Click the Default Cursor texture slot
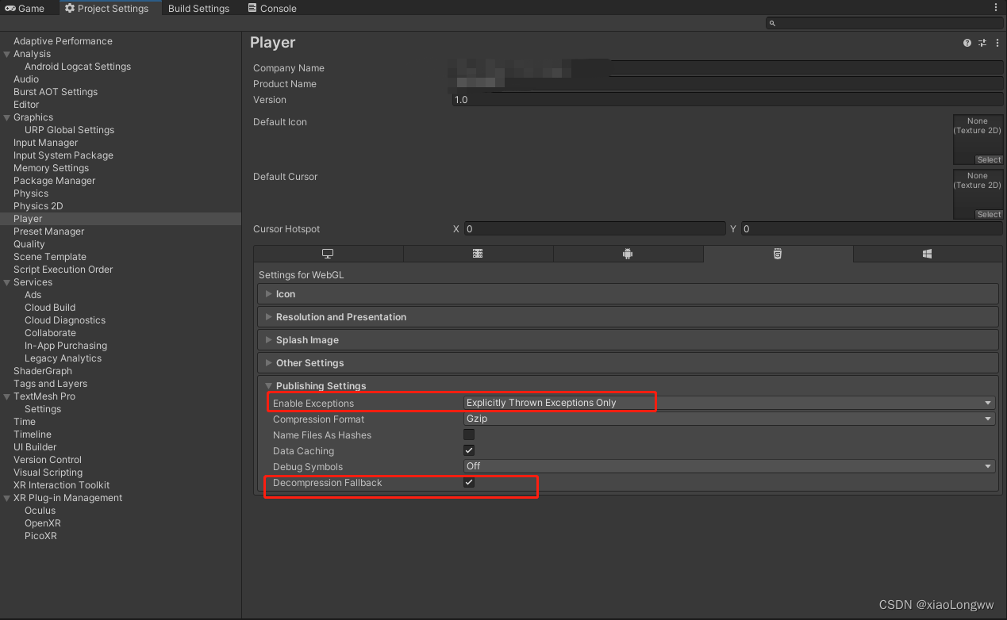Viewport: 1007px width, 620px height. [x=978, y=194]
